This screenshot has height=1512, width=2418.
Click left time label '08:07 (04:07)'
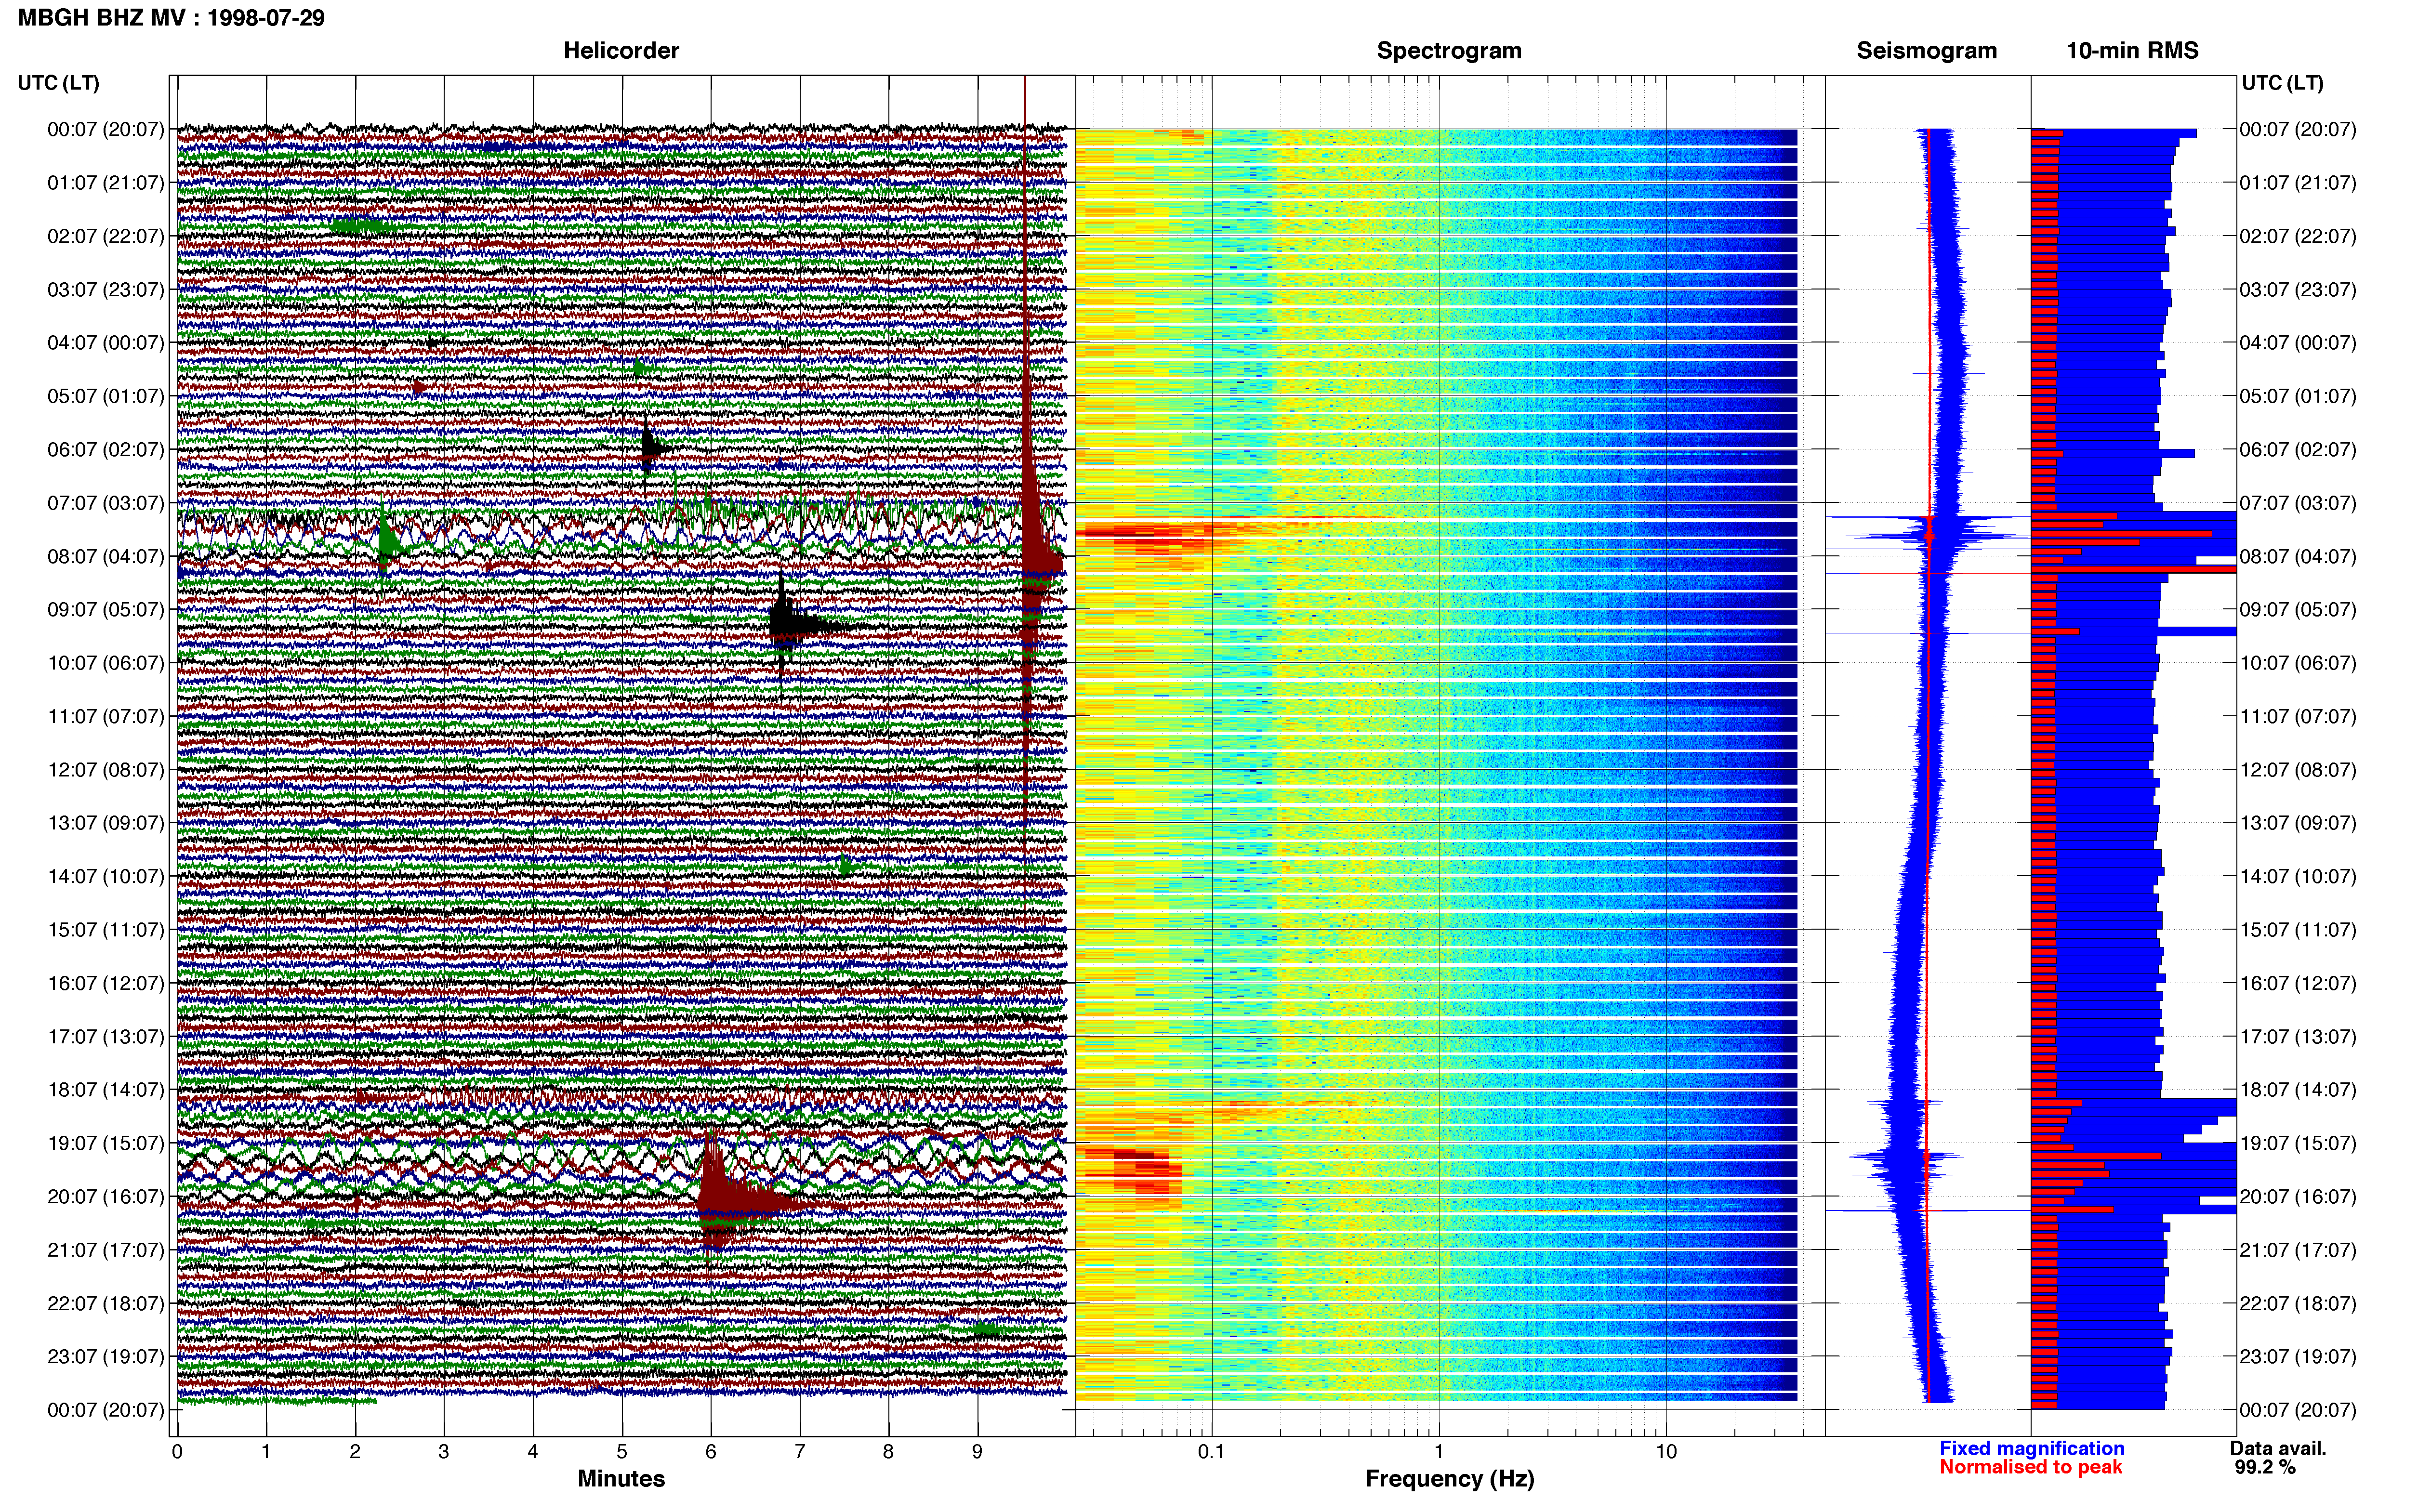(106, 556)
